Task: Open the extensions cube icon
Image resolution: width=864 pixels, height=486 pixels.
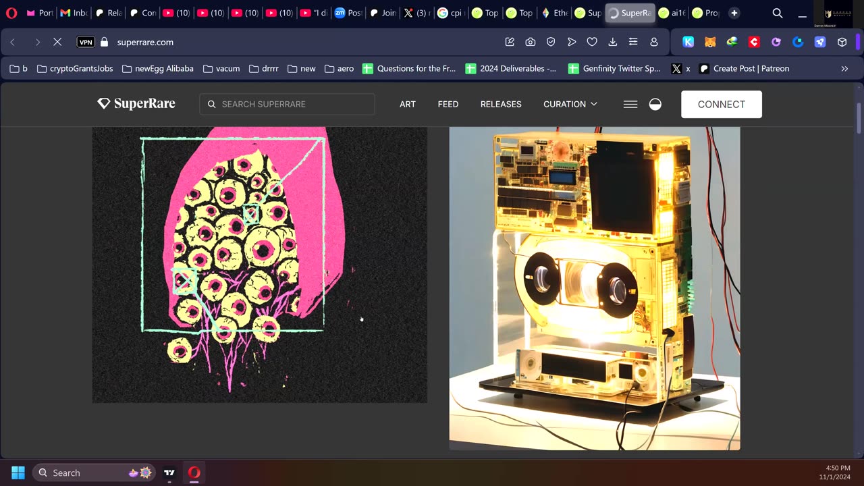Action: pyautogui.click(x=842, y=42)
